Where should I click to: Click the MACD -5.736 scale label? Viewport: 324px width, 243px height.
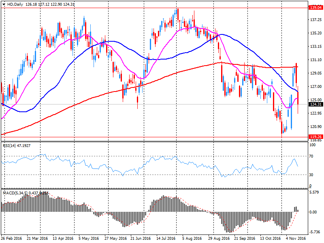point(315,232)
